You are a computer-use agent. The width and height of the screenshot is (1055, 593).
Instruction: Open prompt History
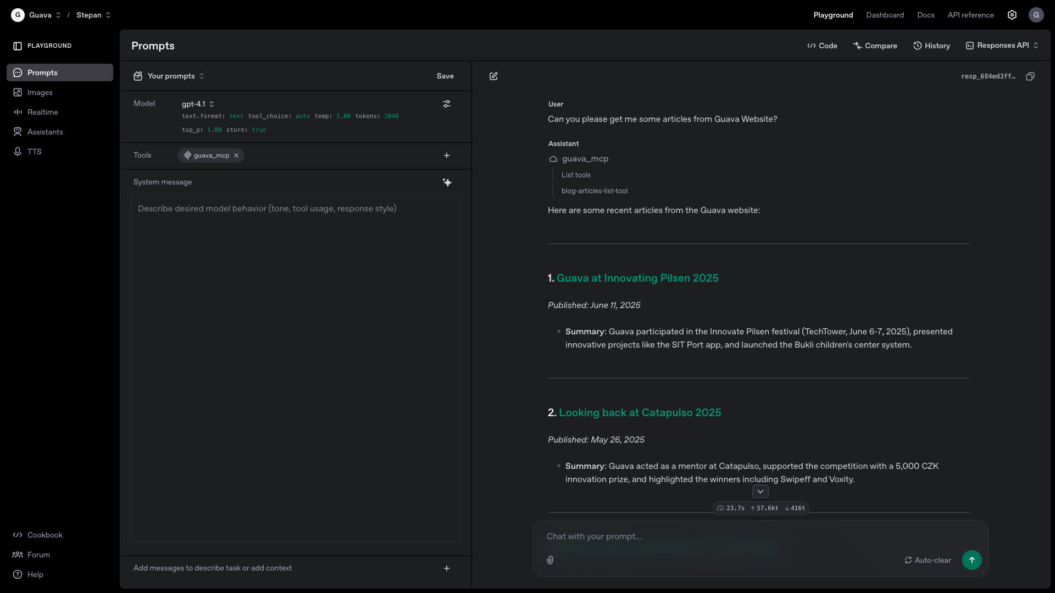(932, 46)
